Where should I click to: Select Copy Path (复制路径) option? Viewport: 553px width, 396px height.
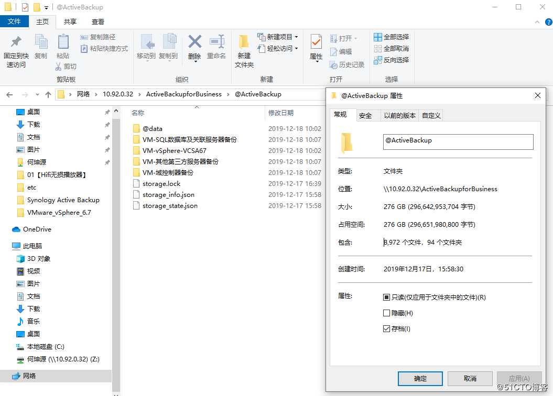point(98,37)
